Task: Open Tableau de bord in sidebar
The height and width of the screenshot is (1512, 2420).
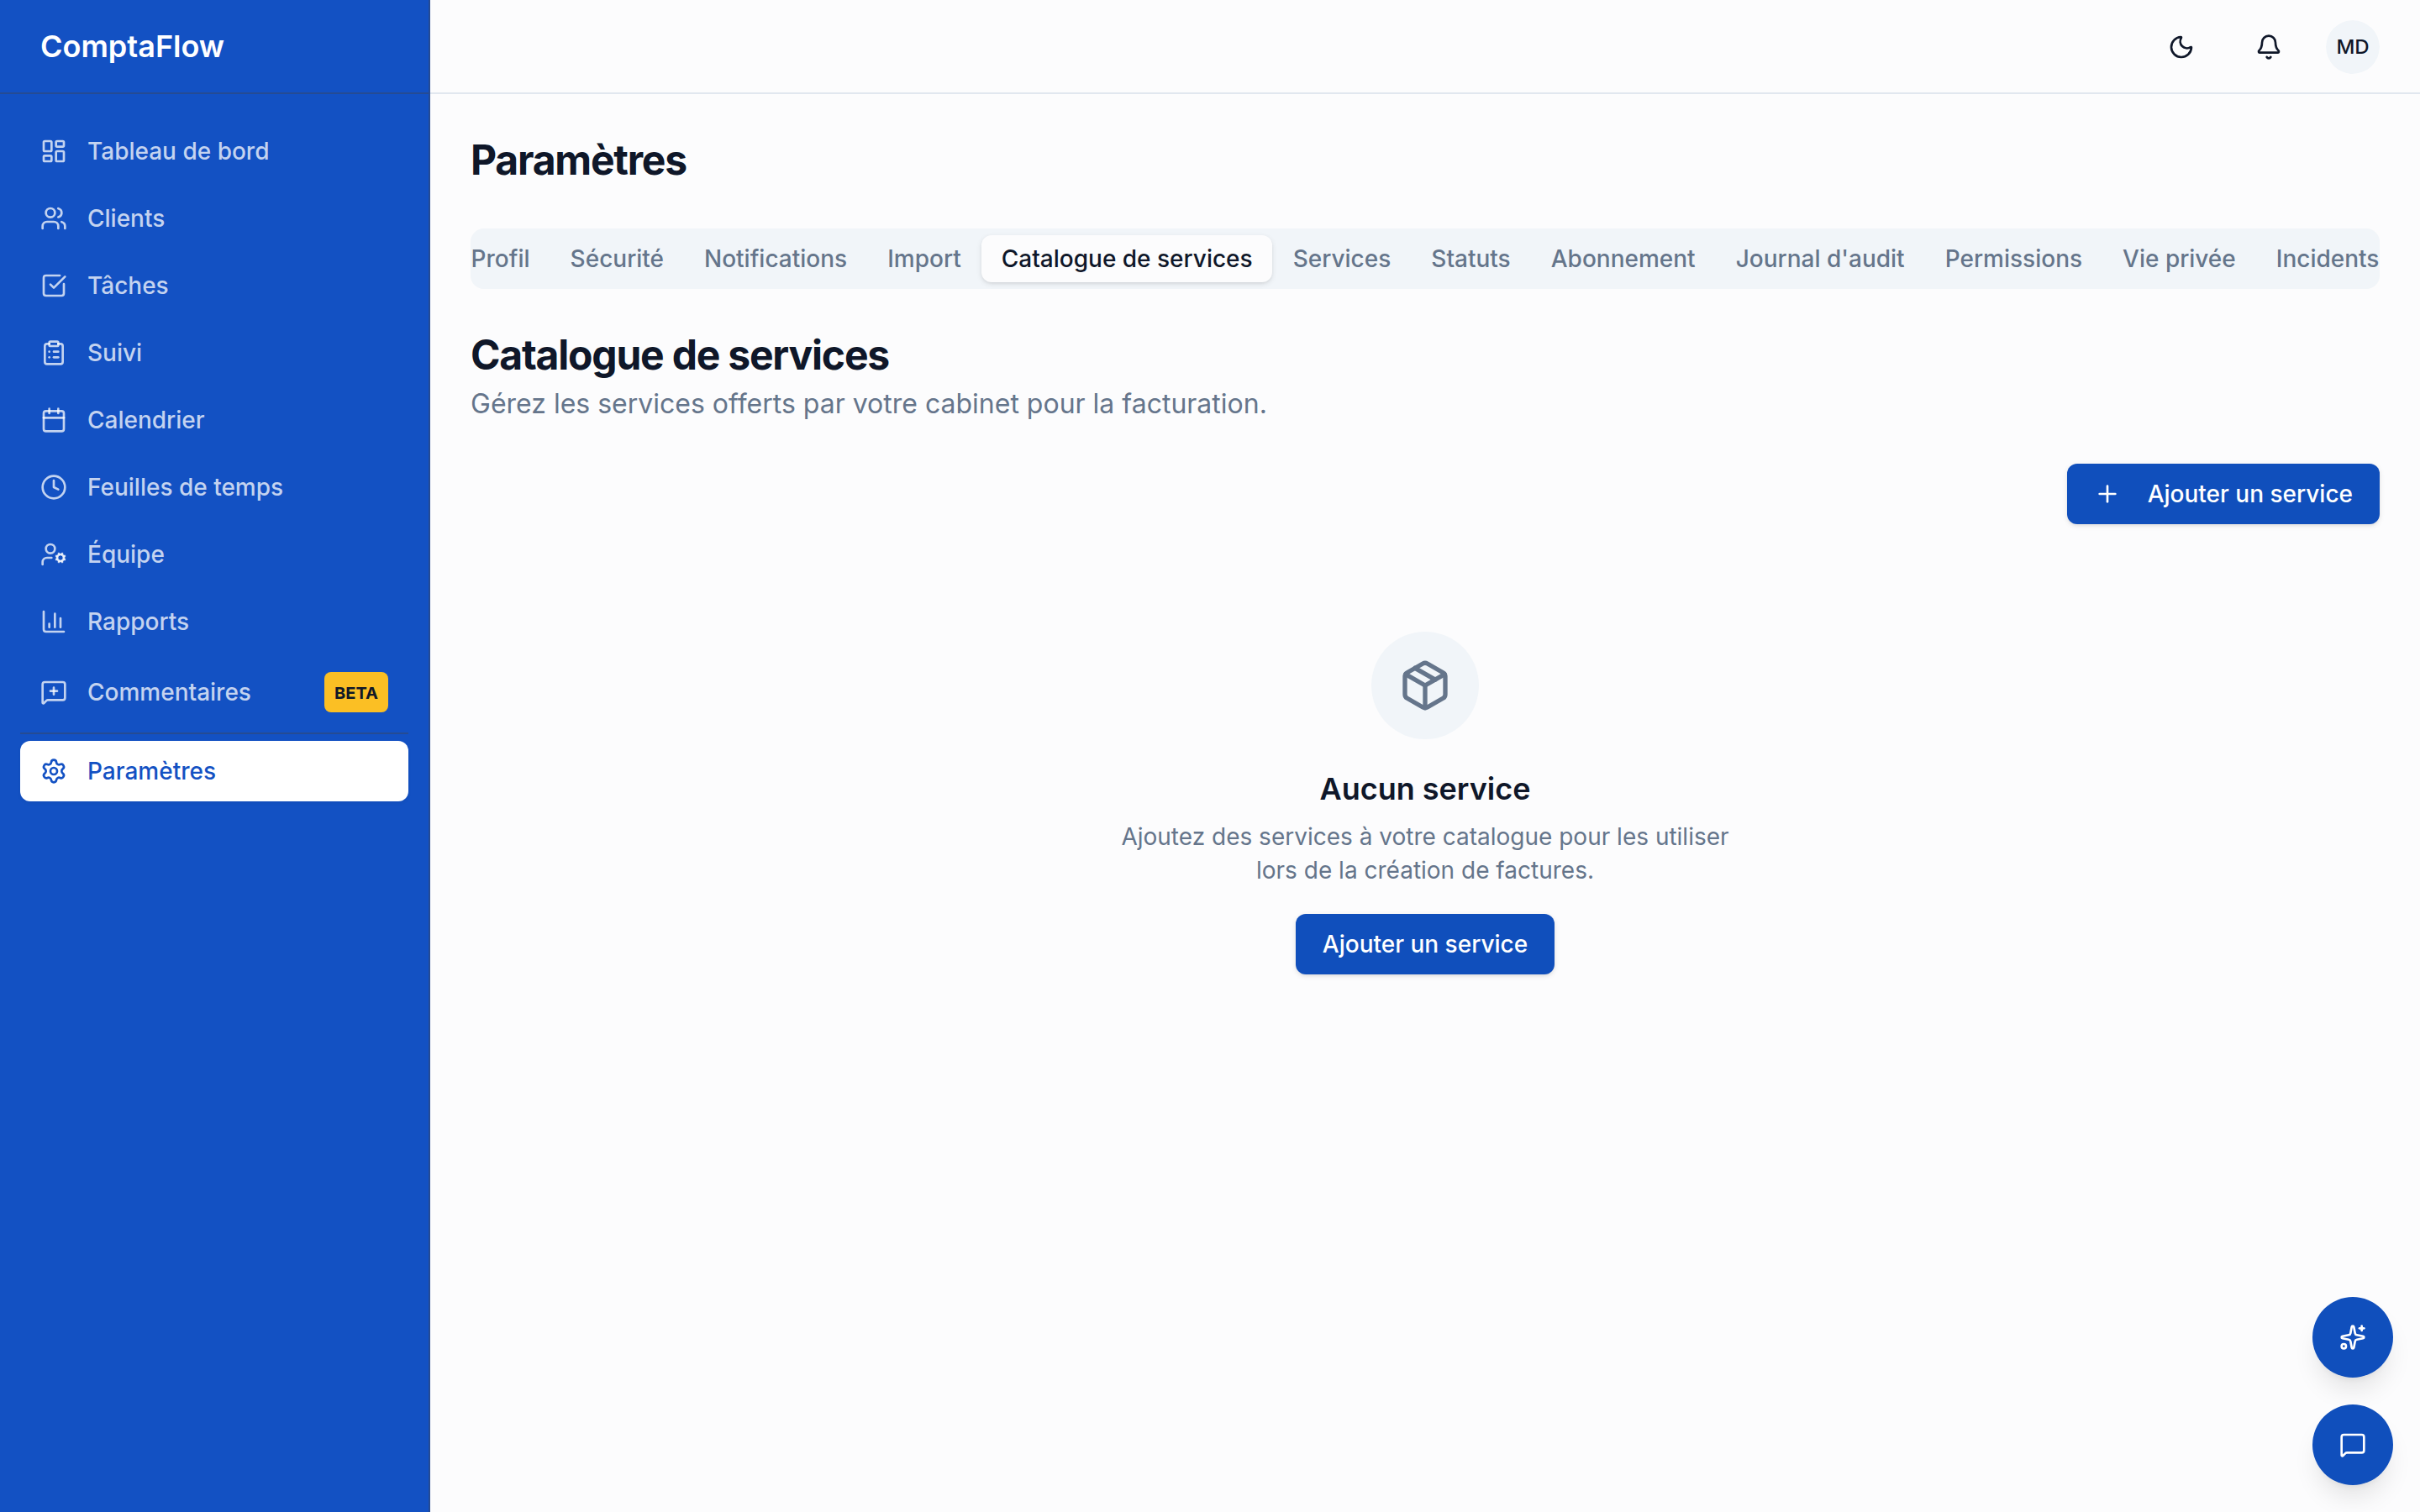Action: [x=214, y=151]
